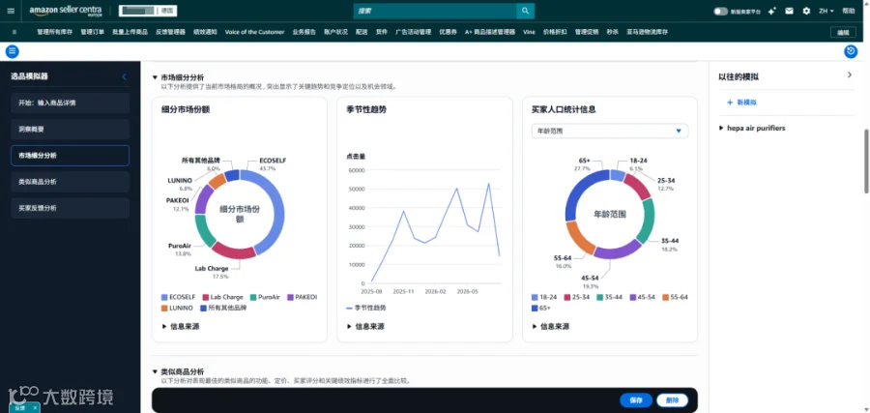
Task: Click the plus icon beside 新模拟
Action: pos(730,103)
